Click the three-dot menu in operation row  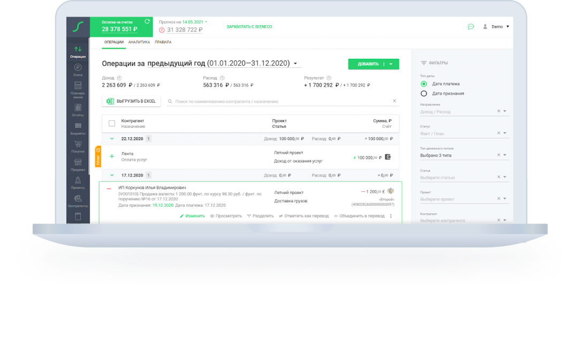tap(391, 216)
